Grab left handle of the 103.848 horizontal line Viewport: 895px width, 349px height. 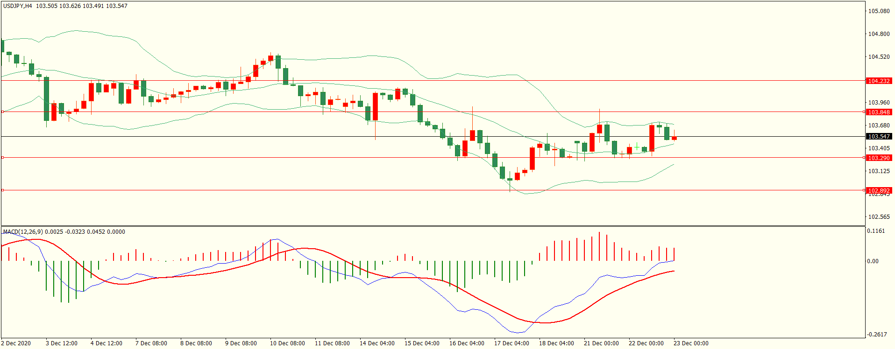point(3,112)
